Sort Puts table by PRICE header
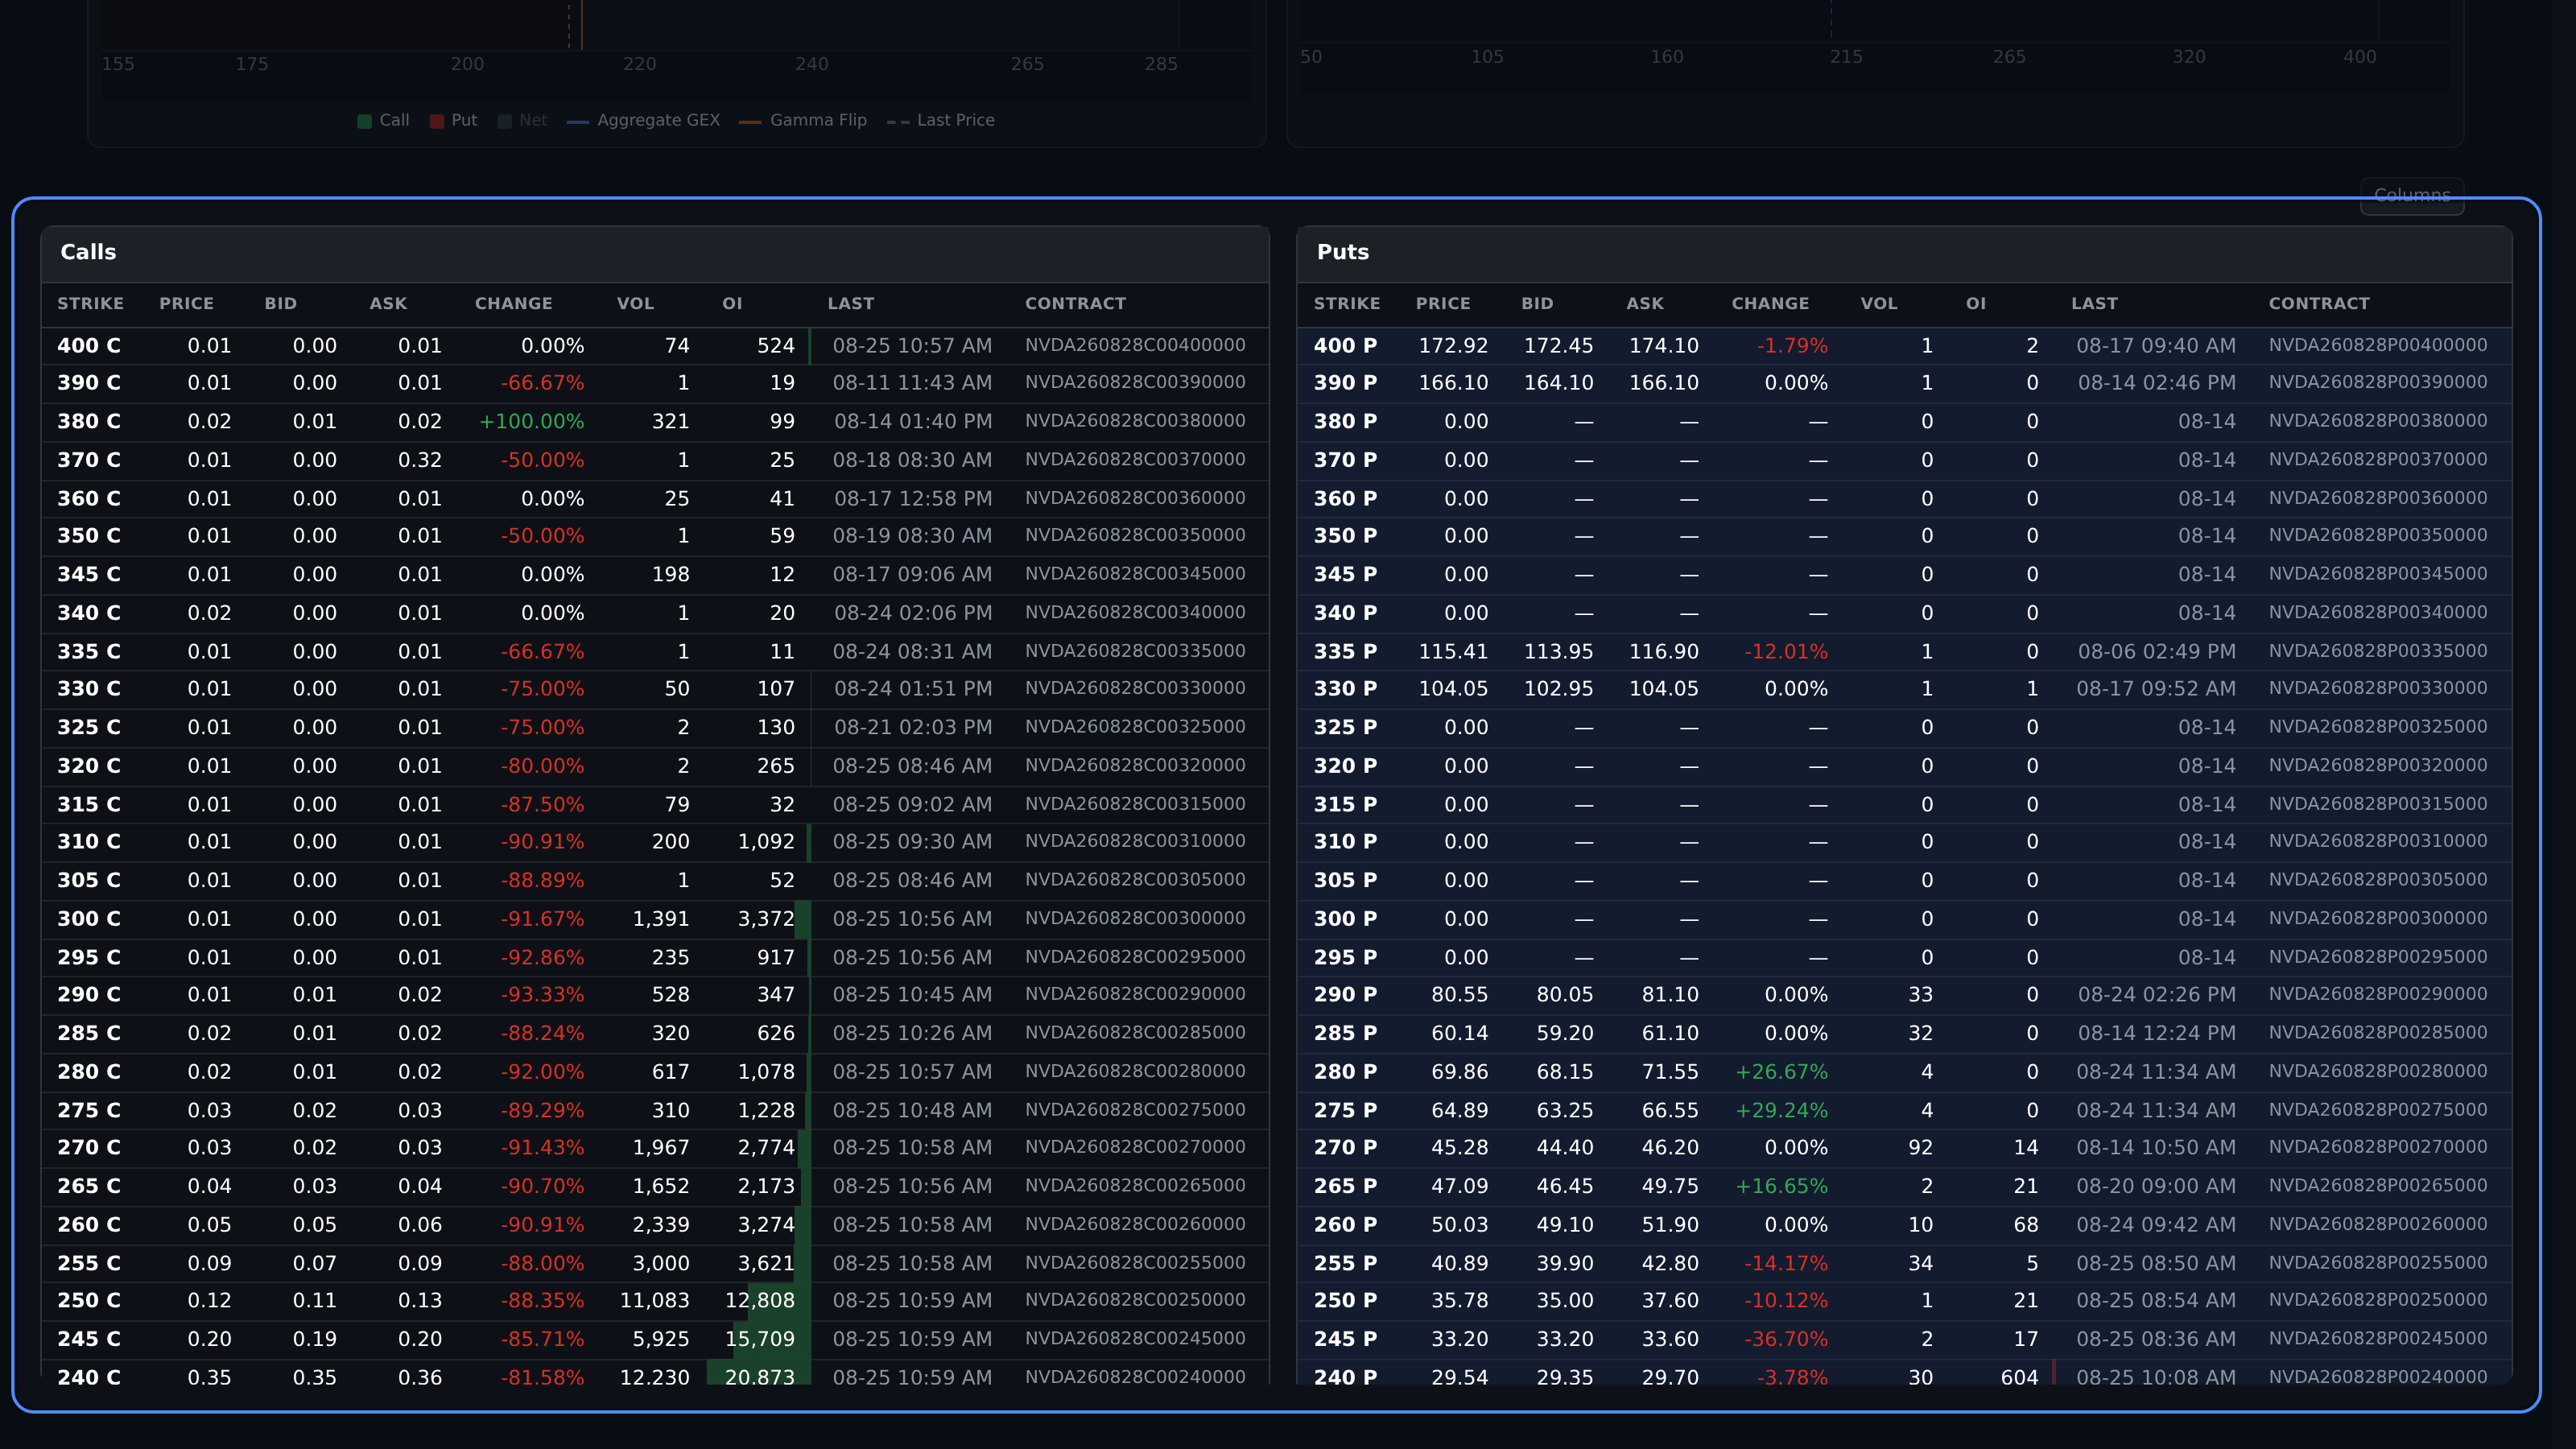This screenshot has width=2576, height=1449. pyautogui.click(x=1443, y=303)
